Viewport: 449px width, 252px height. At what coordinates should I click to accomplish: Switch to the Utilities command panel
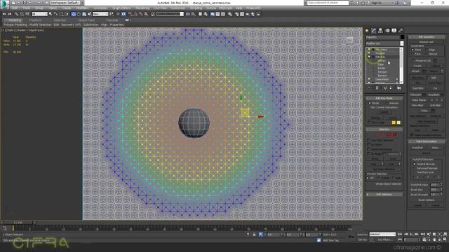[401, 30]
